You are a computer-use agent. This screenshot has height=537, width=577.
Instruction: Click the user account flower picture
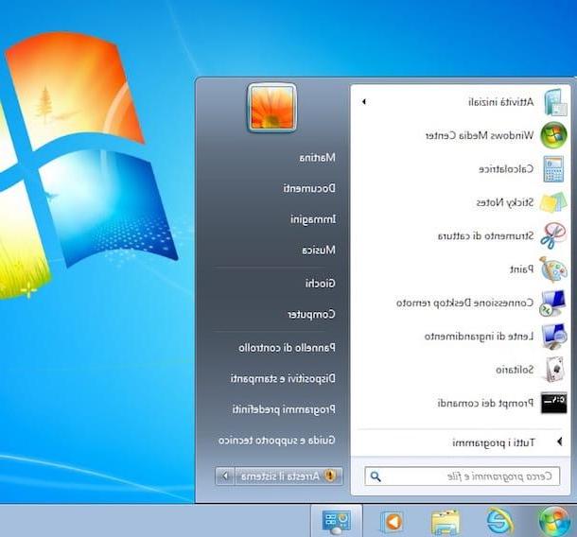pyautogui.click(x=271, y=108)
